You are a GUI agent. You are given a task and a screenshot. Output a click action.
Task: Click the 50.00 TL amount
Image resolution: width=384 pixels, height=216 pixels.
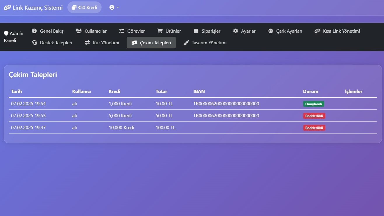(164, 115)
